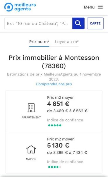Select the Prix au m² tab
The width and height of the screenshot is (108, 177).
point(39,42)
